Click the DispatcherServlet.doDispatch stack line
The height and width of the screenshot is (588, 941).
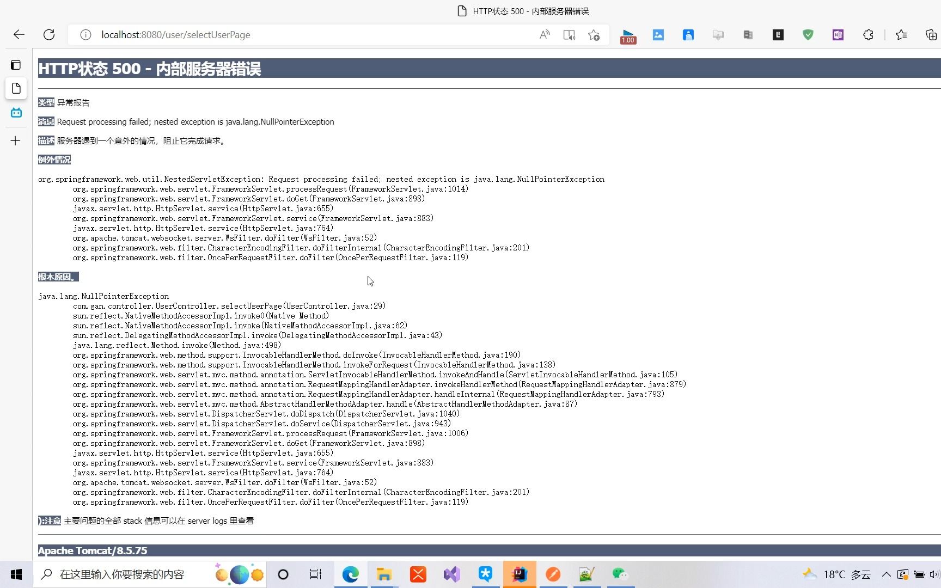click(266, 414)
